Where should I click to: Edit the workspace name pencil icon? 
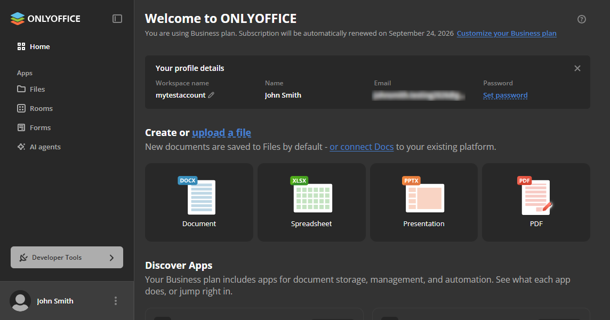211,95
